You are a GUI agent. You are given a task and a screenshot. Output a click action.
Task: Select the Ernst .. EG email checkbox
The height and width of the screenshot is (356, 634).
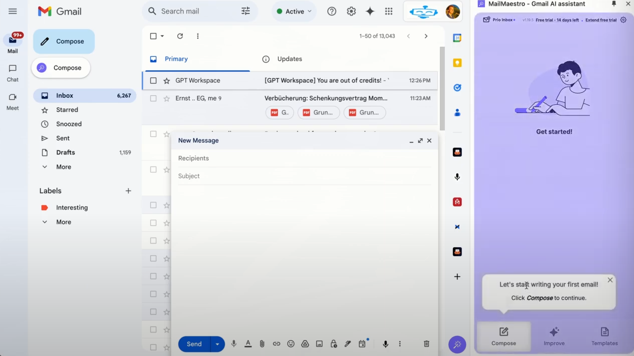(x=154, y=99)
